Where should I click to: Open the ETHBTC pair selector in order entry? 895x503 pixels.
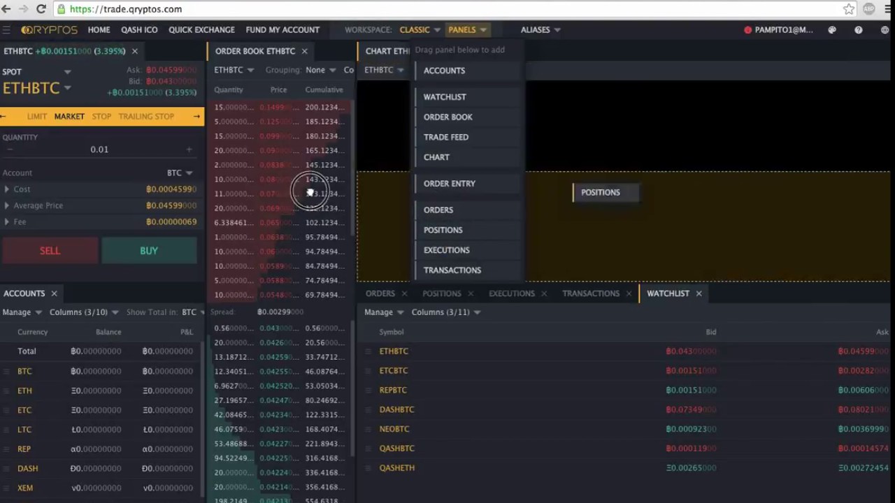pyautogui.click(x=36, y=88)
